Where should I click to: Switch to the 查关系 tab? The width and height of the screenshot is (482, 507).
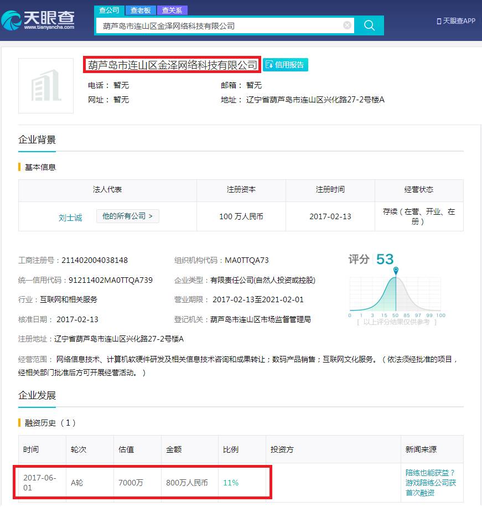pyautogui.click(x=172, y=10)
